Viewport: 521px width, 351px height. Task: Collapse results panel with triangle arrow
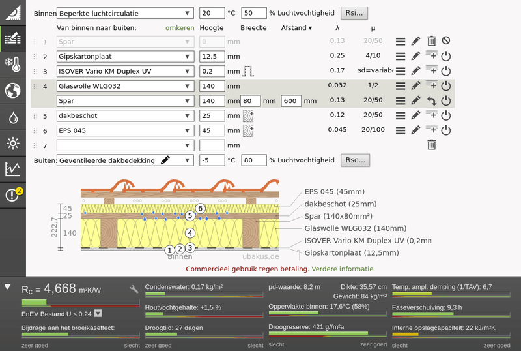[7, 286]
